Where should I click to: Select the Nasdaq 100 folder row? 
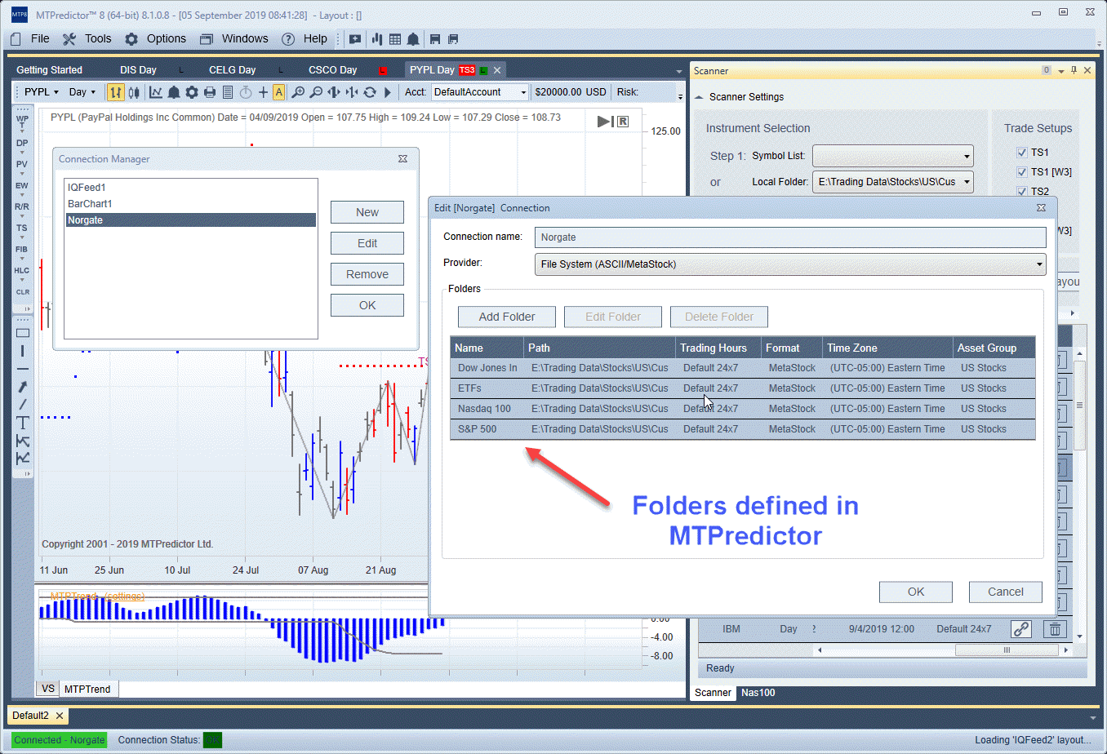743,409
